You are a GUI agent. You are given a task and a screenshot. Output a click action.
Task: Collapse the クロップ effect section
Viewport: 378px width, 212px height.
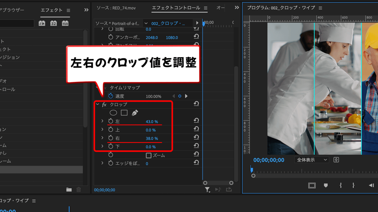[97, 104]
